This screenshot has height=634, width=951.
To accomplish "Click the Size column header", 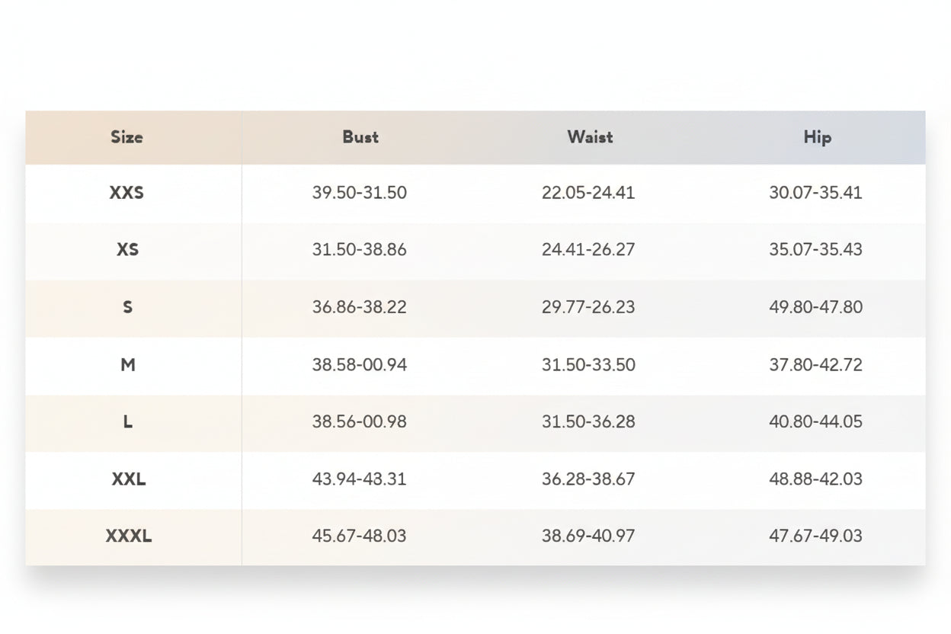I will click(126, 137).
